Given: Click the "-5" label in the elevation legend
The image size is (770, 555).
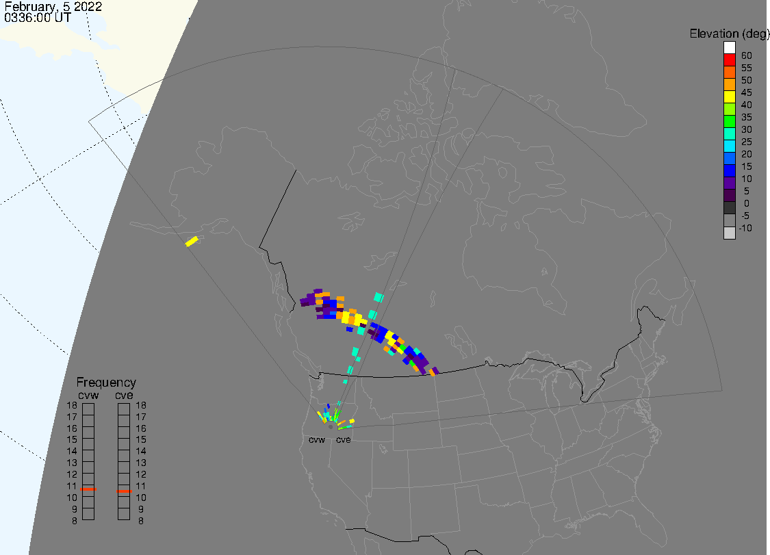Looking at the screenshot, I should [x=745, y=216].
